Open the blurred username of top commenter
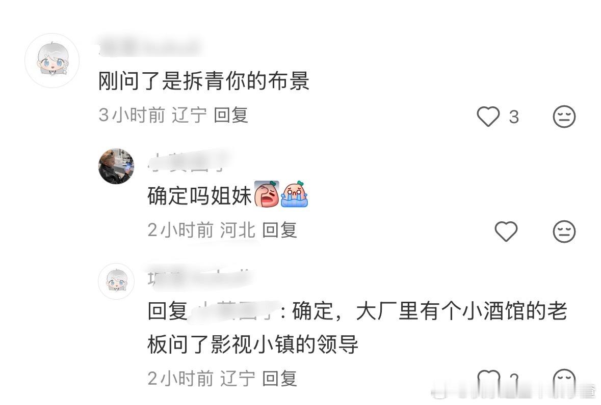The height and width of the screenshot is (405, 601). pyautogui.click(x=150, y=47)
